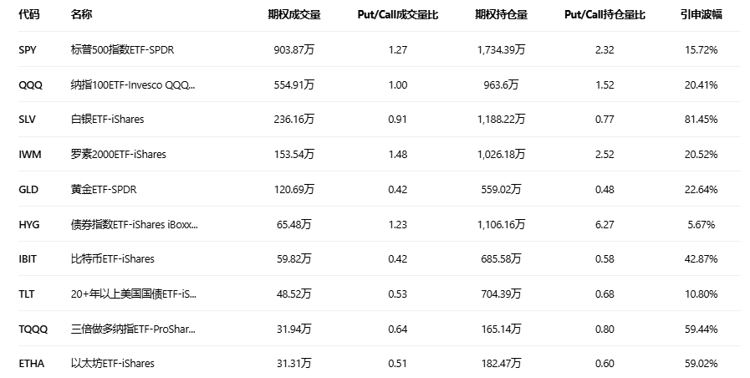Image resolution: width=750 pixels, height=378 pixels.
Task: Click the SPY ticker symbol
Action: pos(28,50)
